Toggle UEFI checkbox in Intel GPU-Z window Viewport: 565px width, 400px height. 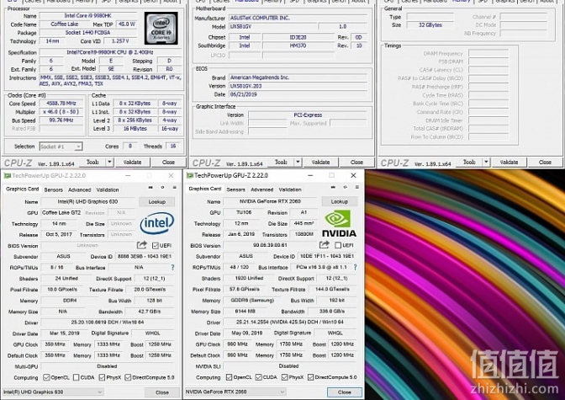pyautogui.click(x=156, y=246)
